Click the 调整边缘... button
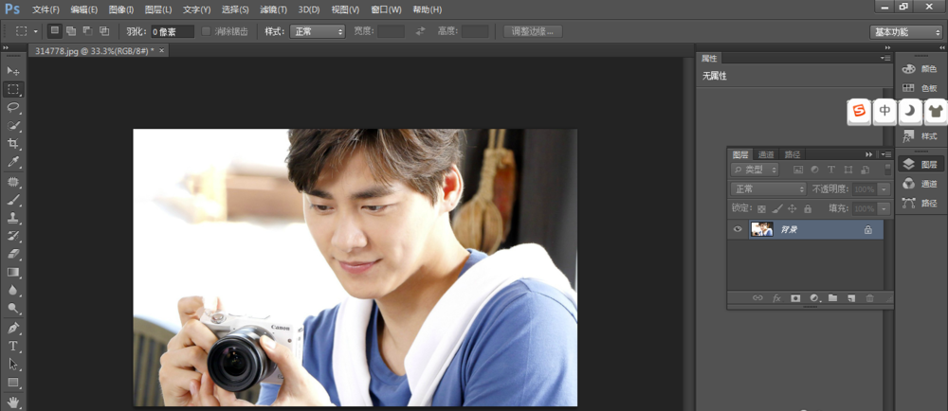This screenshot has width=948, height=411. [533, 31]
